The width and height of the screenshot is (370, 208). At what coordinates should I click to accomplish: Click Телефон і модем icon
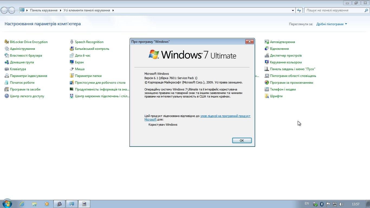(267, 89)
